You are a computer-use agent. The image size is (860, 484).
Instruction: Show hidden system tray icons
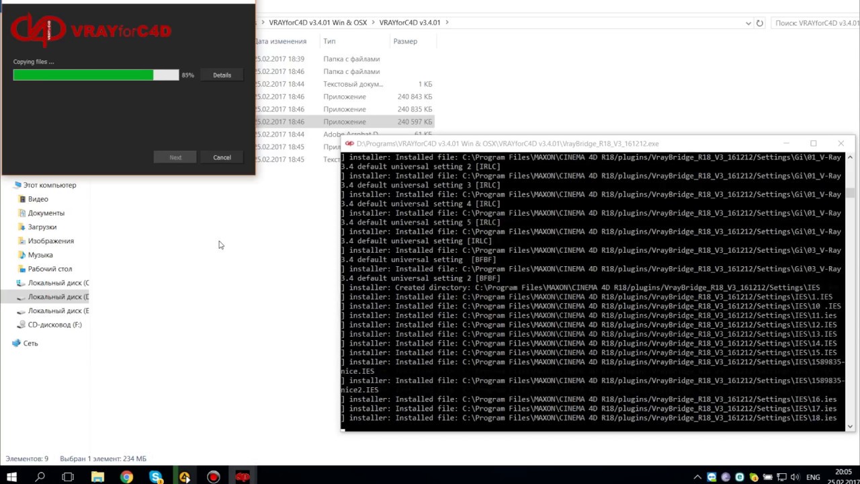697,477
